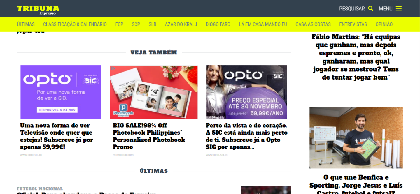The image size is (420, 194).
Task: Open the Photobook Philippines ad image
Action: tap(154, 92)
